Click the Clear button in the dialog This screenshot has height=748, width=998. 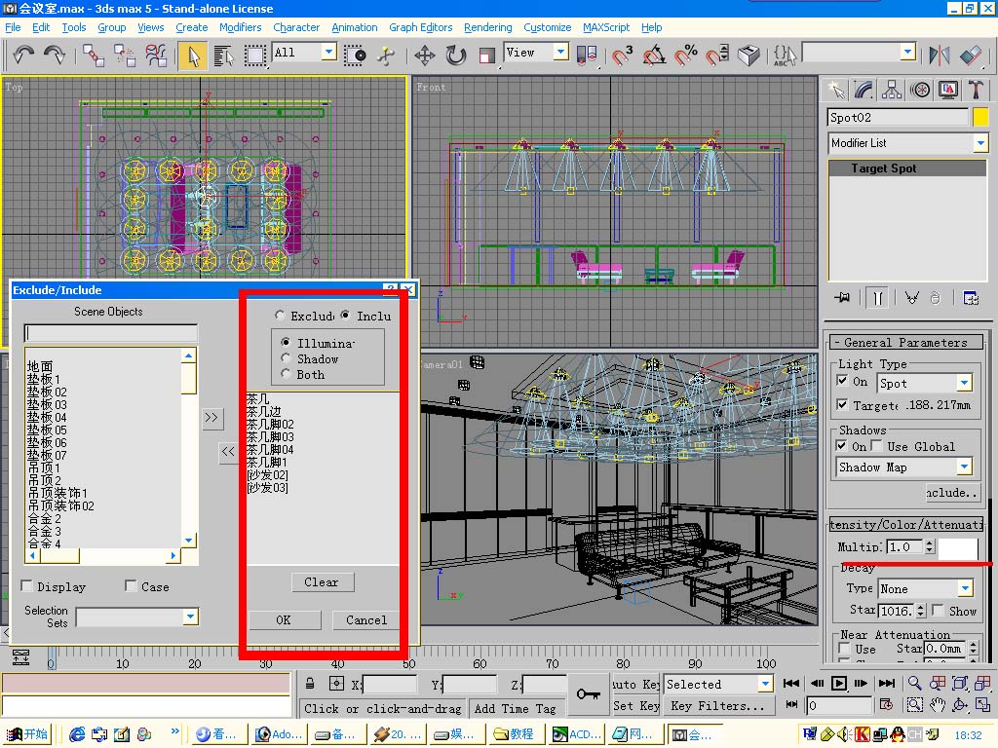tap(322, 582)
